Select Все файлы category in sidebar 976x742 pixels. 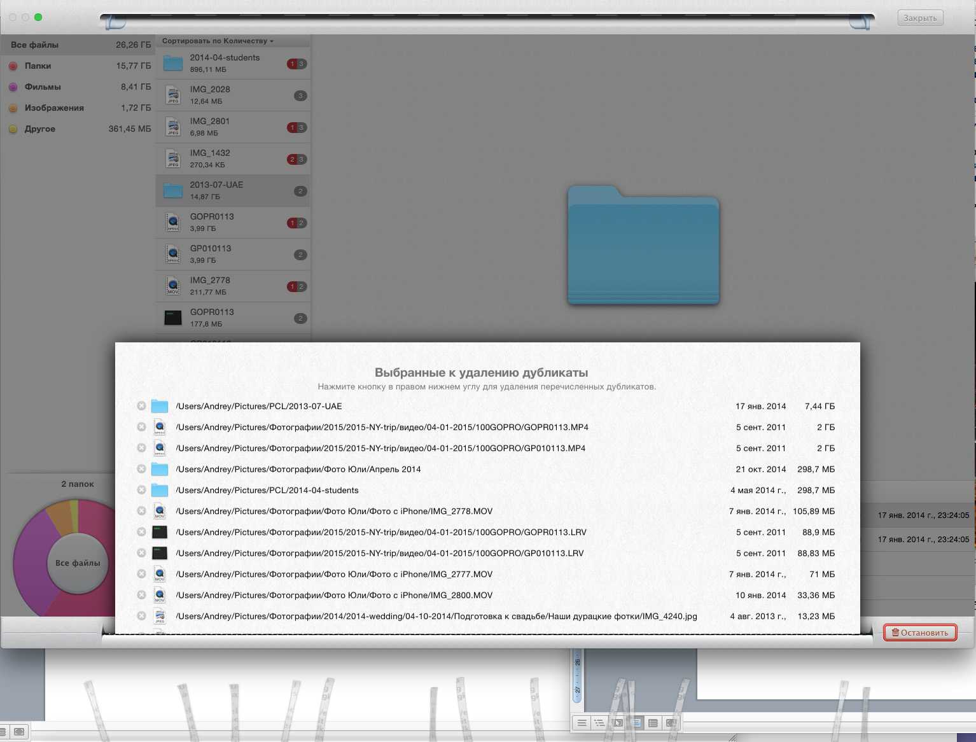coord(78,45)
